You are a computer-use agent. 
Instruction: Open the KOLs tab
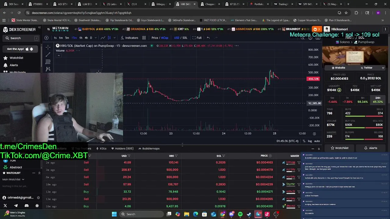[x=101, y=148]
